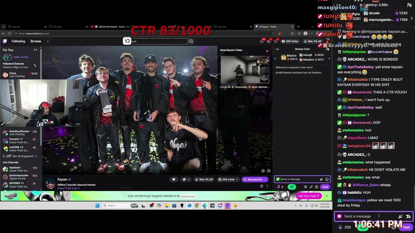Open the browser tab list dropdown
The width and height of the screenshot is (415, 233).
[x=3, y=27]
